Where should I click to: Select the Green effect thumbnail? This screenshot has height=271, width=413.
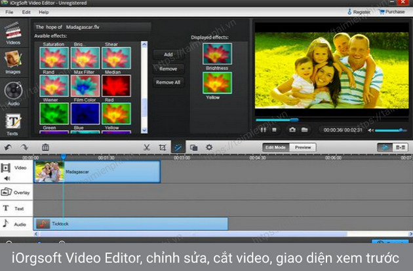pos(54,114)
